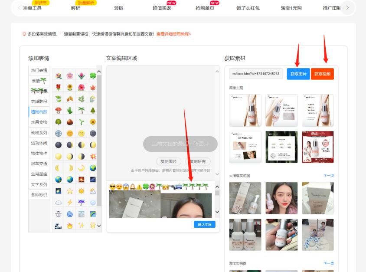The height and width of the screenshot is (272, 366).
Task: Click emoji grid scroll-up arrow
Action: tap(99, 72)
